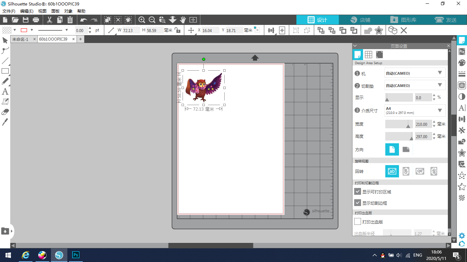467x262 pixels.
Task: Increase the 宽度 width stepper
Action: tap(434, 122)
